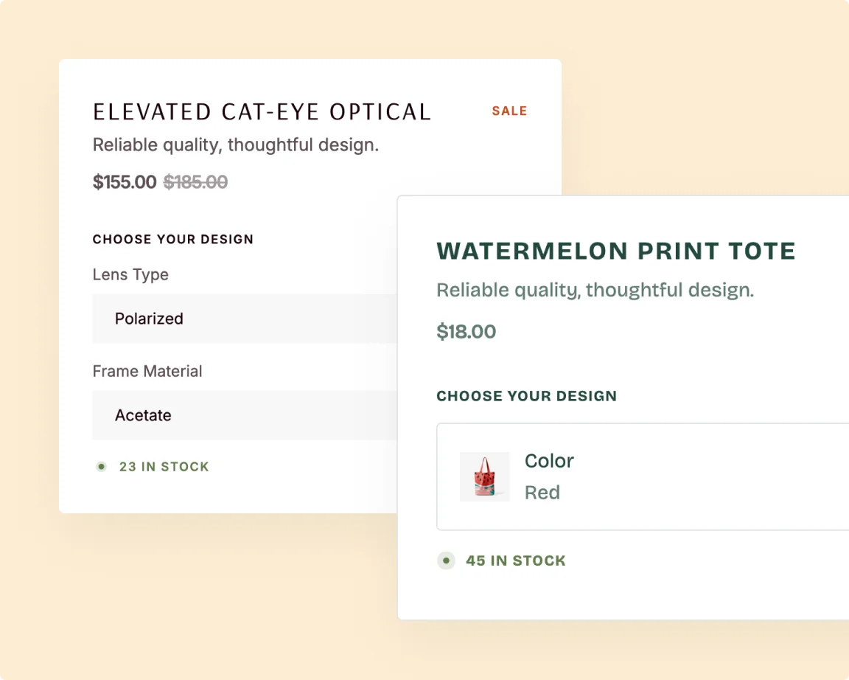The width and height of the screenshot is (849, 680).
Task: Click the Red color label
Action: 542,492
